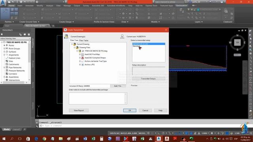Open Calculator from the taskbar
The height and width of the screenshot is (142, 253).
tap(102, 138)
